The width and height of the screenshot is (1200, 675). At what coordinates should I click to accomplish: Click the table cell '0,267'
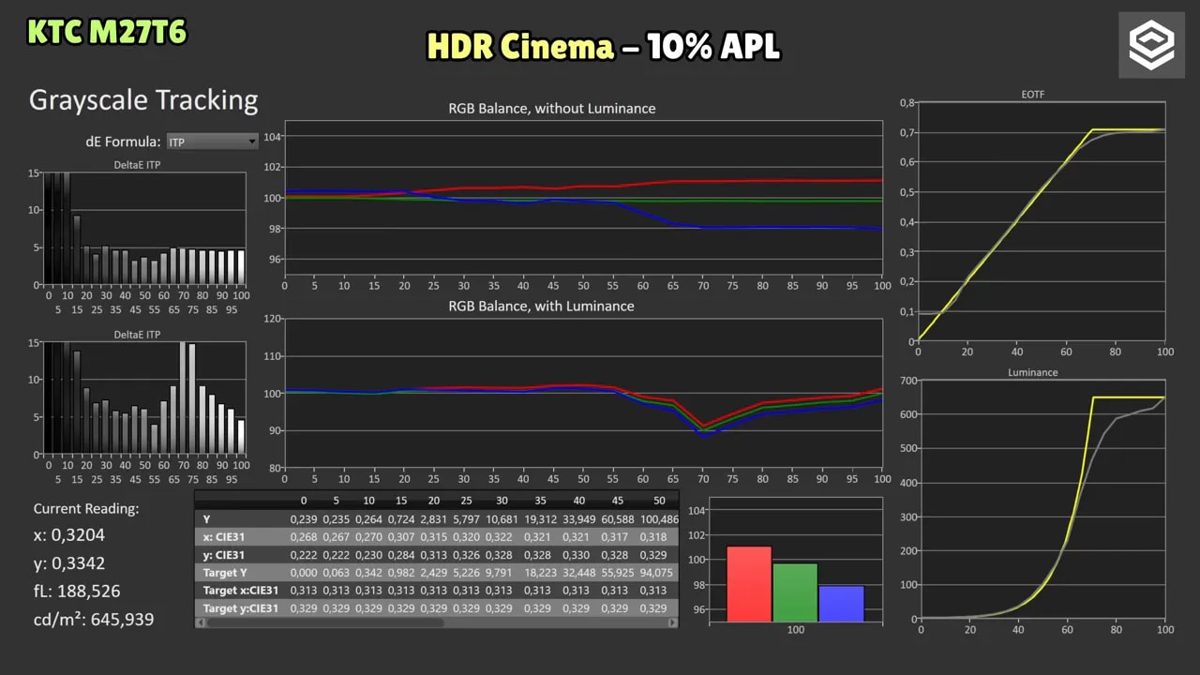(x=337, y=537)
